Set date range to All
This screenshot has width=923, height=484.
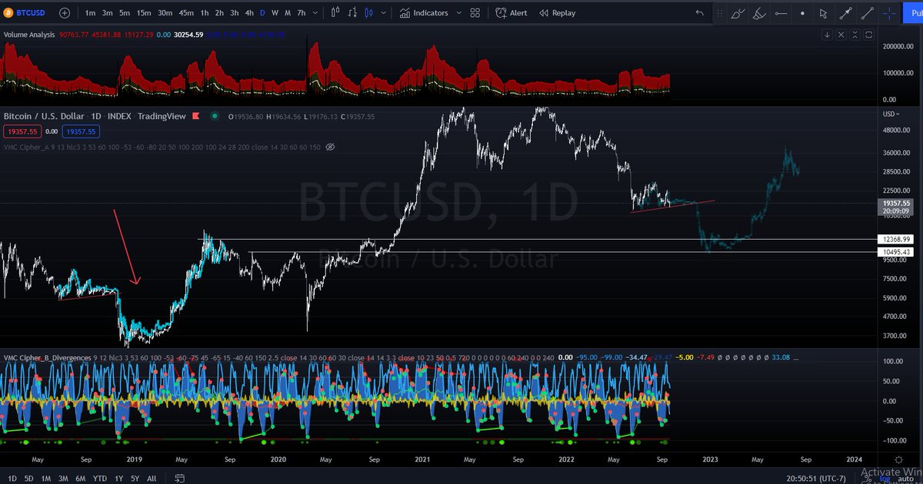point(152,478)
